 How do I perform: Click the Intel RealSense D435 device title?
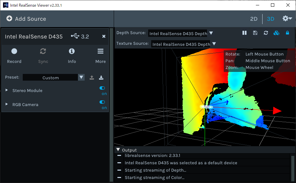33,36
